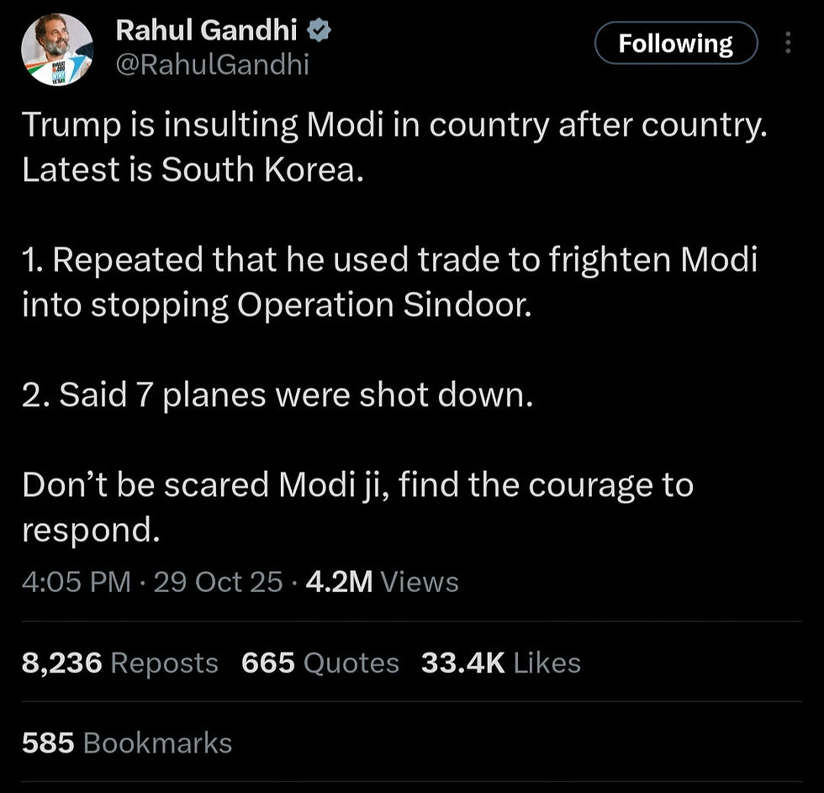The height and width of the screenshot is (793, 824).
Task: Toggle the Following button
Action: [675, 44]
